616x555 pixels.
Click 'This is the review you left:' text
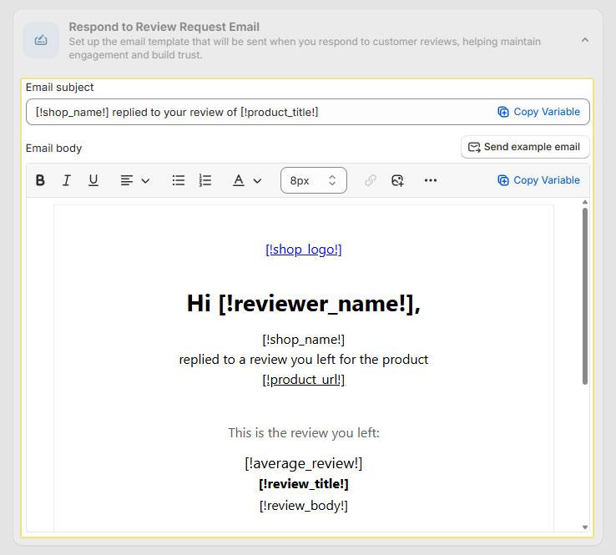click(304, 433)
